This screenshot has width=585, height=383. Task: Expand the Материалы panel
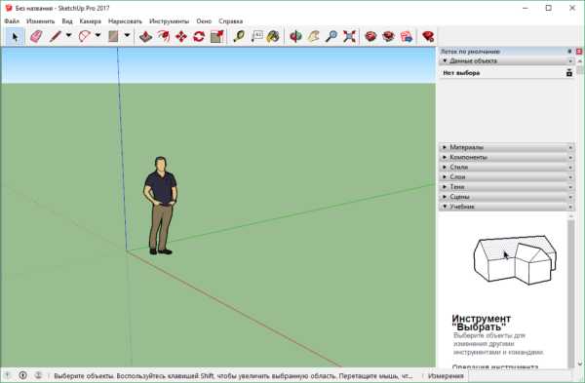pos(507,147)
